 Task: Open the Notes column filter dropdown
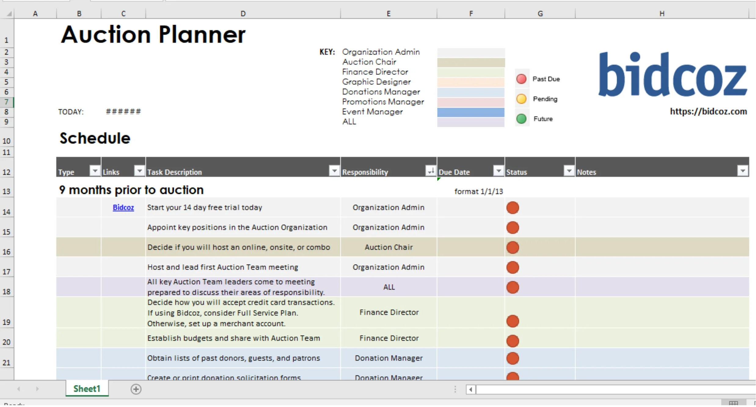[742, 171]
